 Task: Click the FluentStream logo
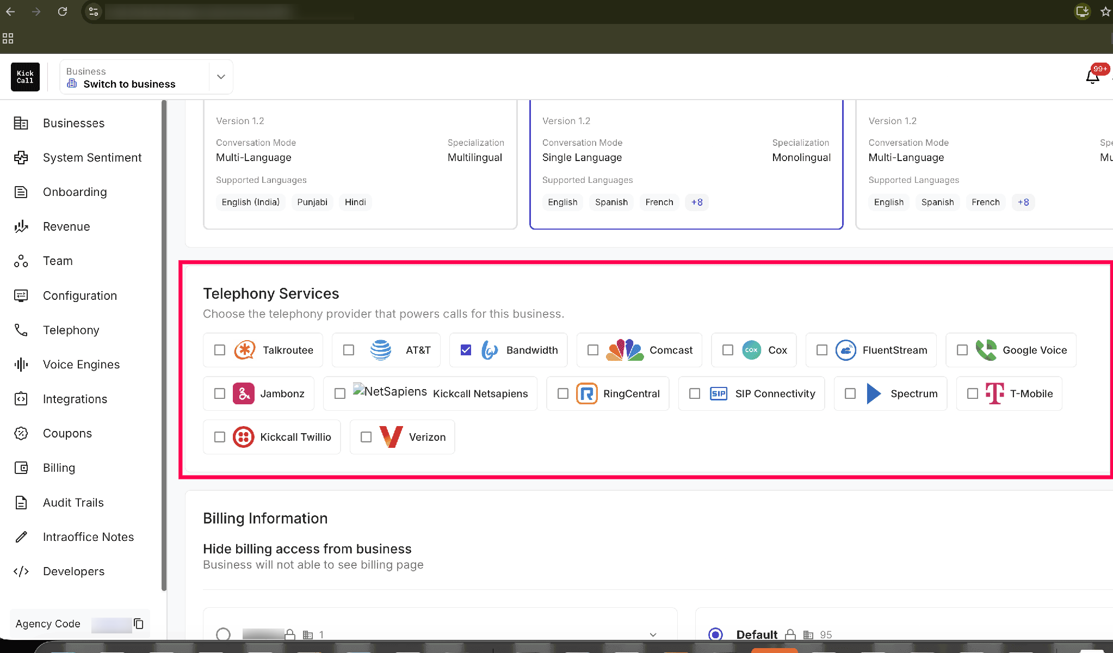coord(846,350)
